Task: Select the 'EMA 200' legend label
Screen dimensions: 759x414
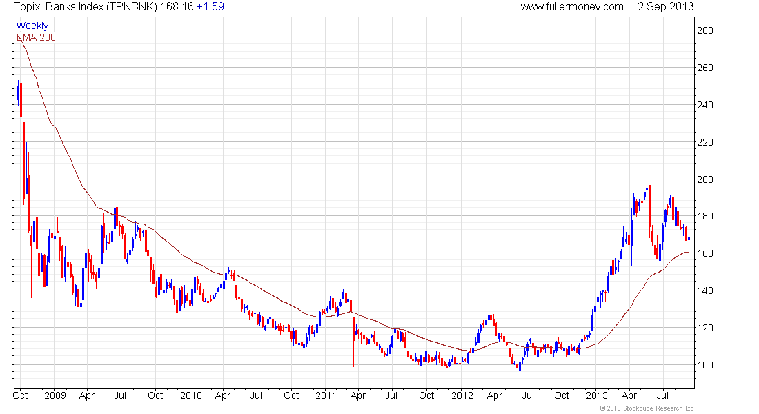Action: [37, 37]
